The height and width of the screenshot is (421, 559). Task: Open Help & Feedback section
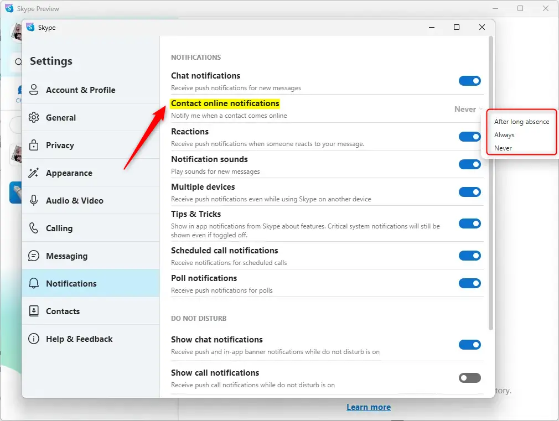pyautogui.click(x=91, y=339)
